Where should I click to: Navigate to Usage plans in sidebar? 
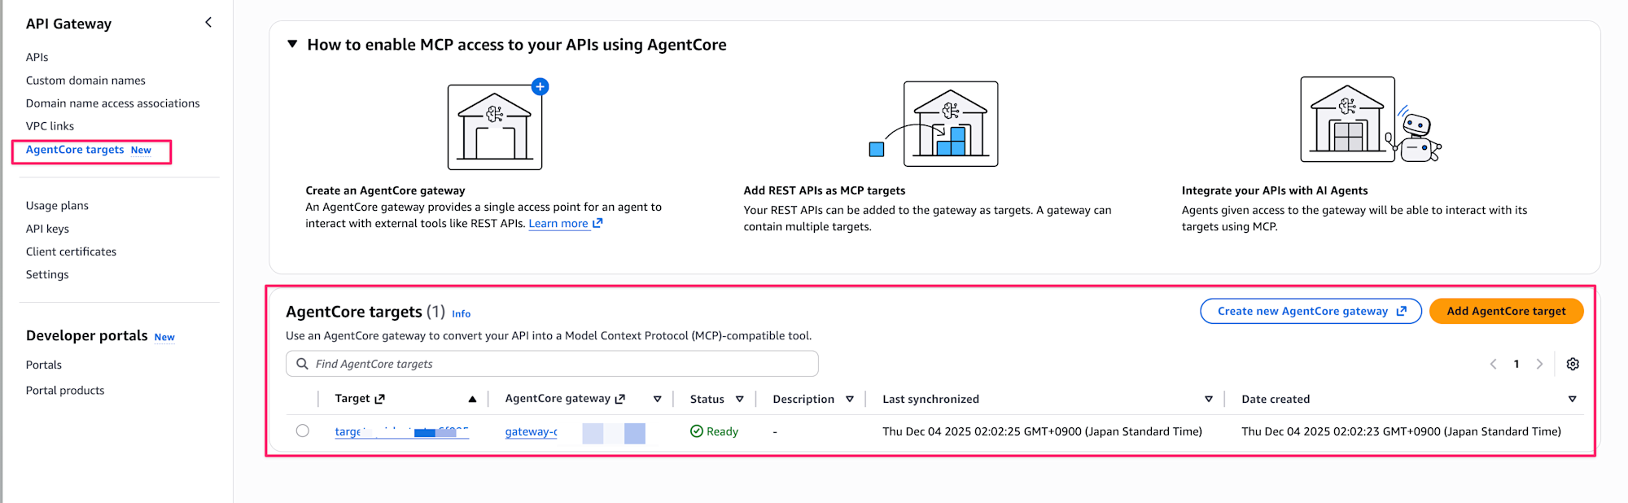57,206
